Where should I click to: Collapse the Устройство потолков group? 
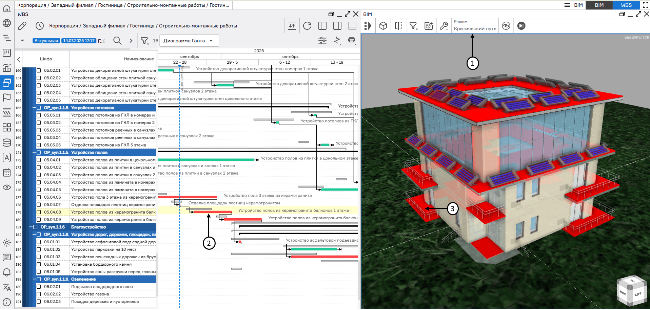pos(34,108)
